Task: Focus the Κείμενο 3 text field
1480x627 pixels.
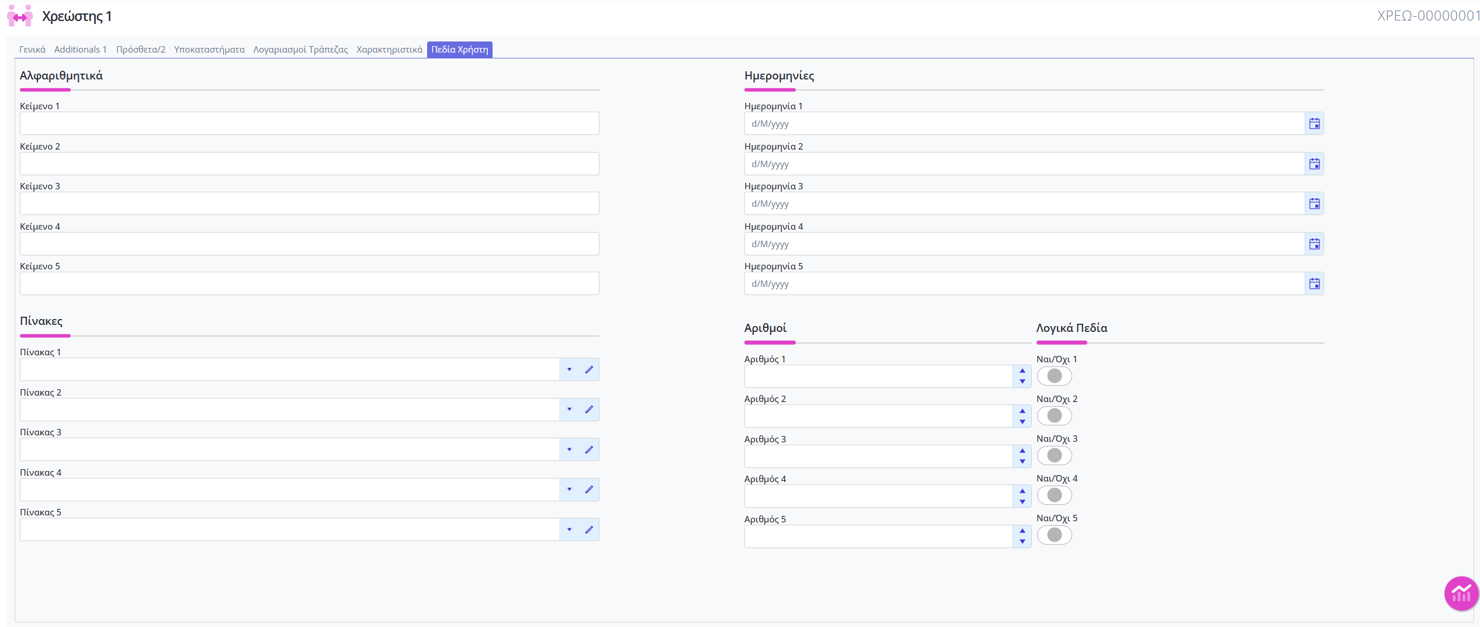Action: point(310,203)
